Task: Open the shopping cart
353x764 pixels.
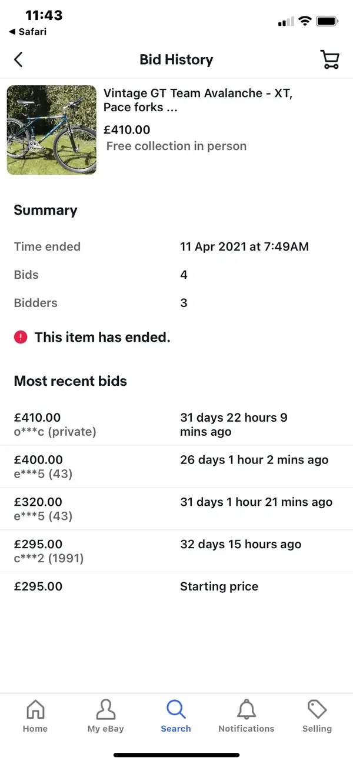Action: (x=329, y=59)
